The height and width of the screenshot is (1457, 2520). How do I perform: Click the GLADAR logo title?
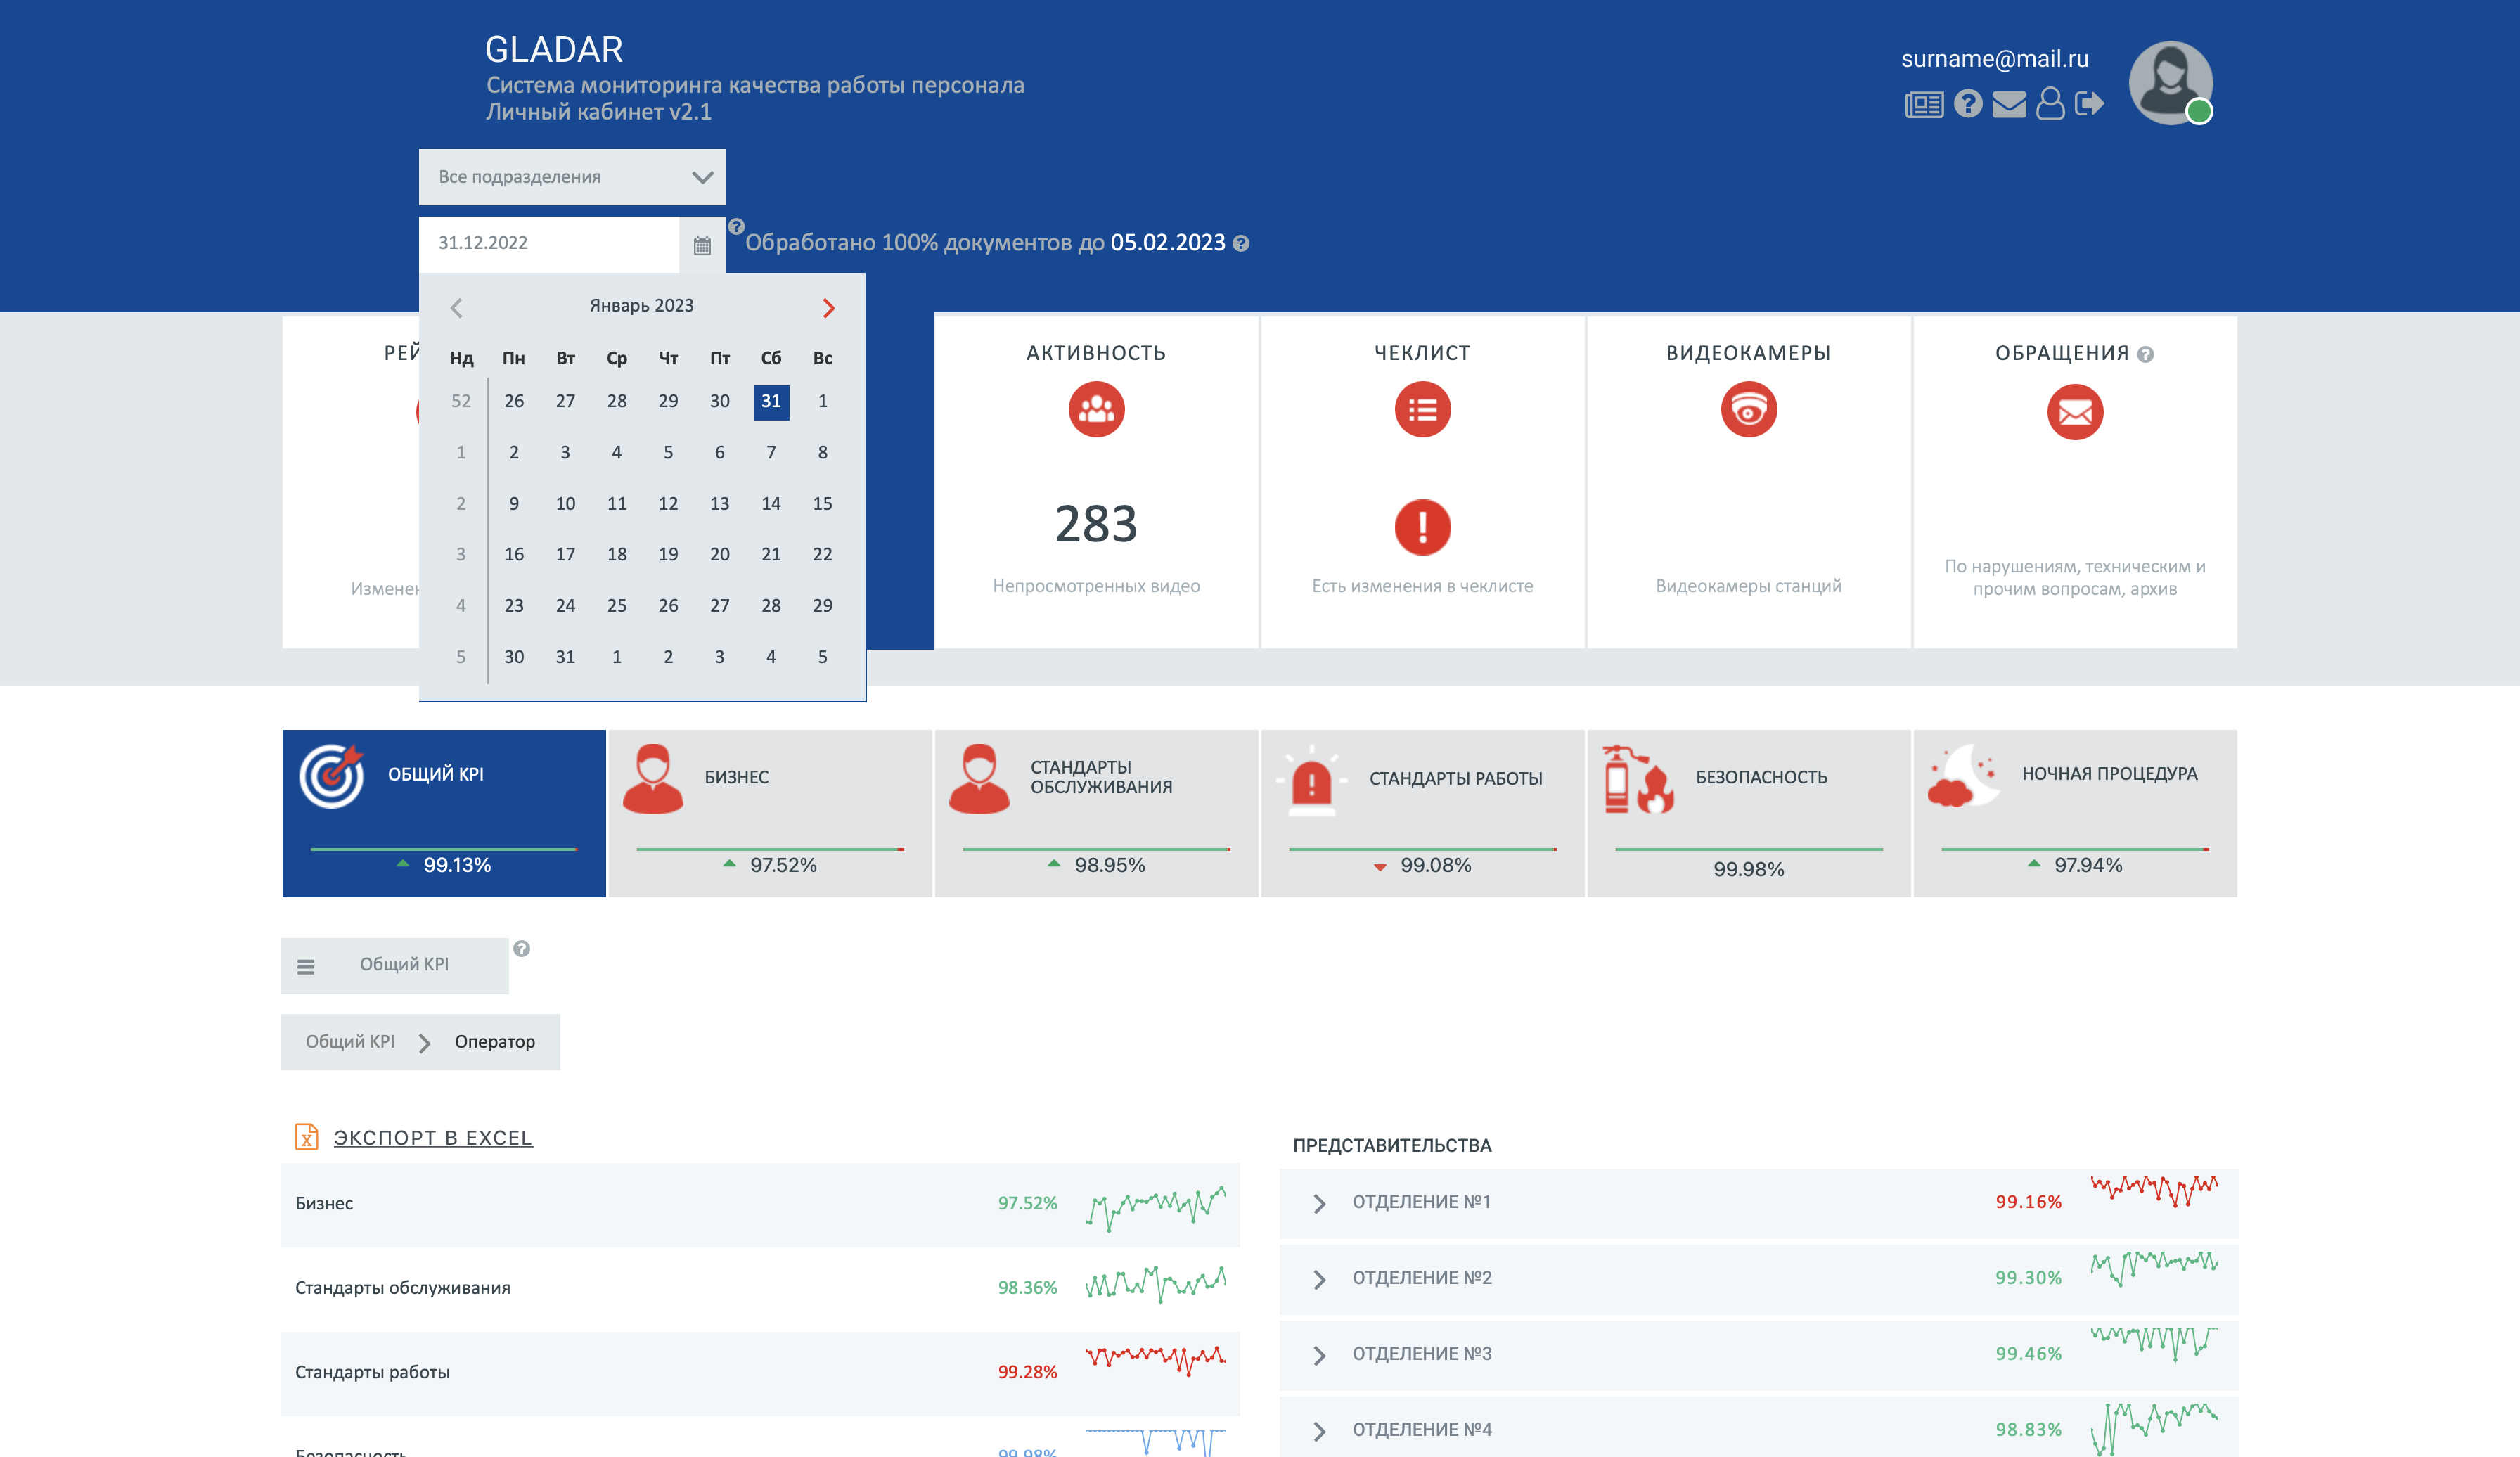click(x=554, y=49)
